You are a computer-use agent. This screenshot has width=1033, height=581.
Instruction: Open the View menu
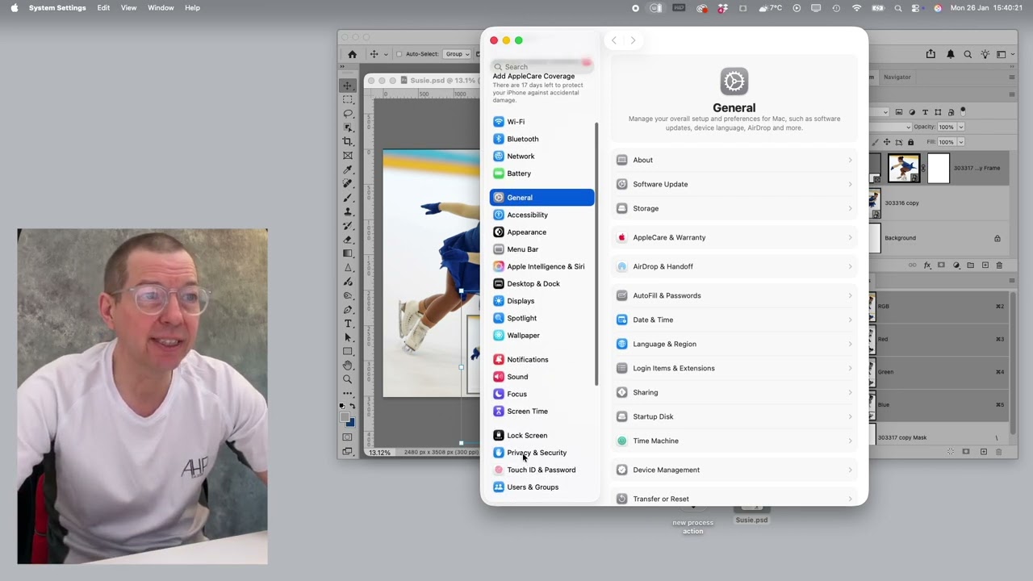128,8
